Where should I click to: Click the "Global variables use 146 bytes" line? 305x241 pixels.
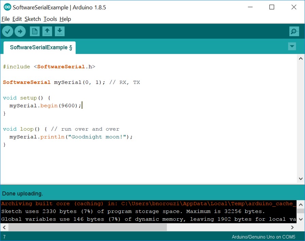[149, 219]
